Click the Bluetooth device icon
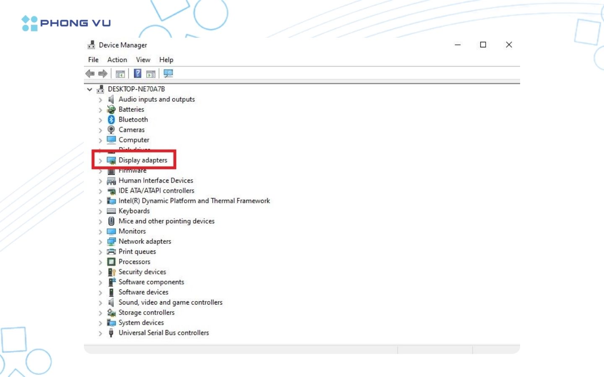604x377 pixels. pos(111,120)
